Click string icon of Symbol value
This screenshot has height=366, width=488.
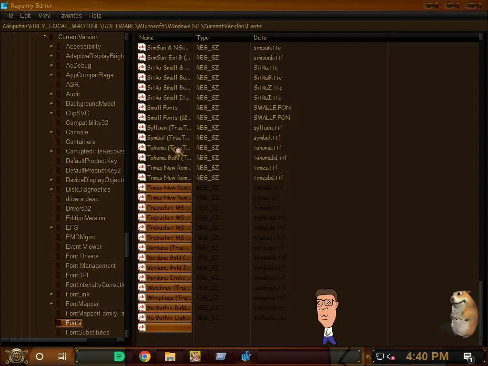(142, 137)
